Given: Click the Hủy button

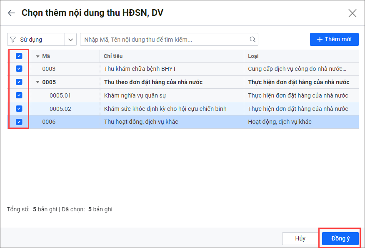Looking at the screenshot, I should [x=300, y=238].
